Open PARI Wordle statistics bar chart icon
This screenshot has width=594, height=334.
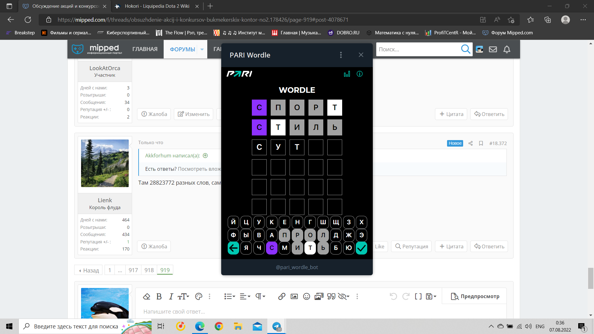(x=347, y=74)
